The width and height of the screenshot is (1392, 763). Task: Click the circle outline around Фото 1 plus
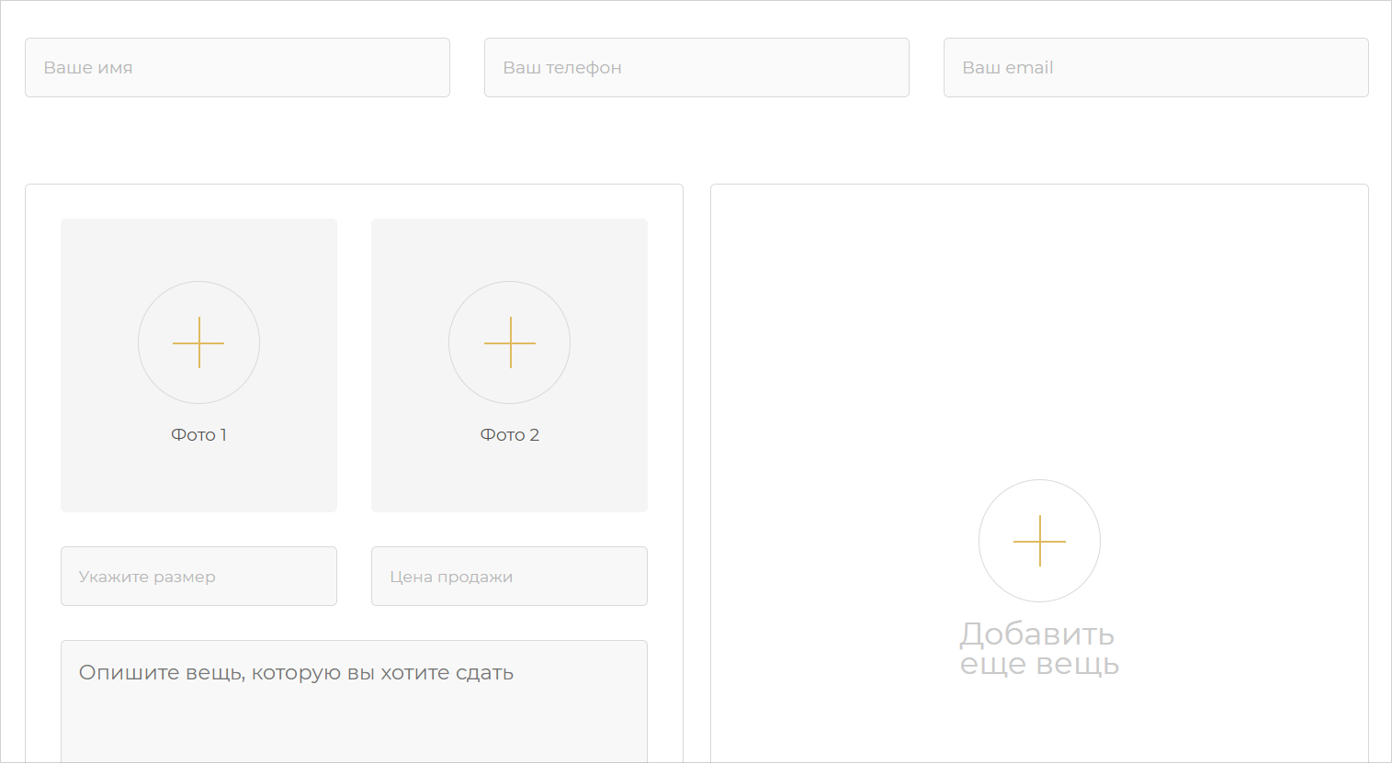(x=140, y=342)
